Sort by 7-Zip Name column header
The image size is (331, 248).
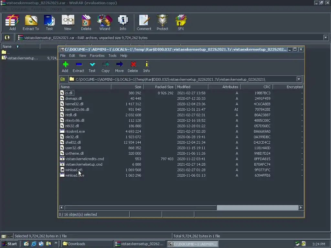click(x=85, y=87)
